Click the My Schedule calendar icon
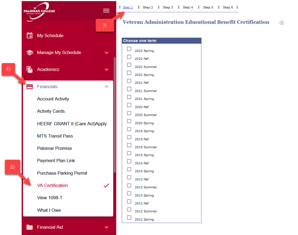The width and height of the screenshot is (298, 235). (x=29, y=36)
